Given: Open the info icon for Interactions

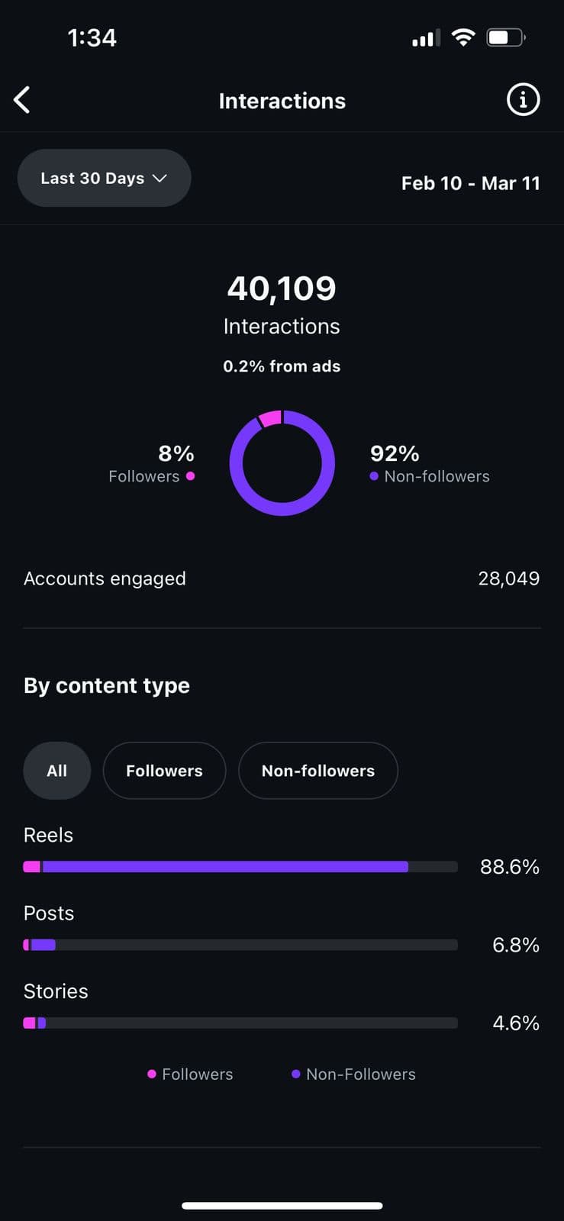Looking at the screenshot, I should pos(523,100).
